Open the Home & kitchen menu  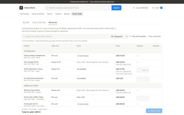point(38,14)
